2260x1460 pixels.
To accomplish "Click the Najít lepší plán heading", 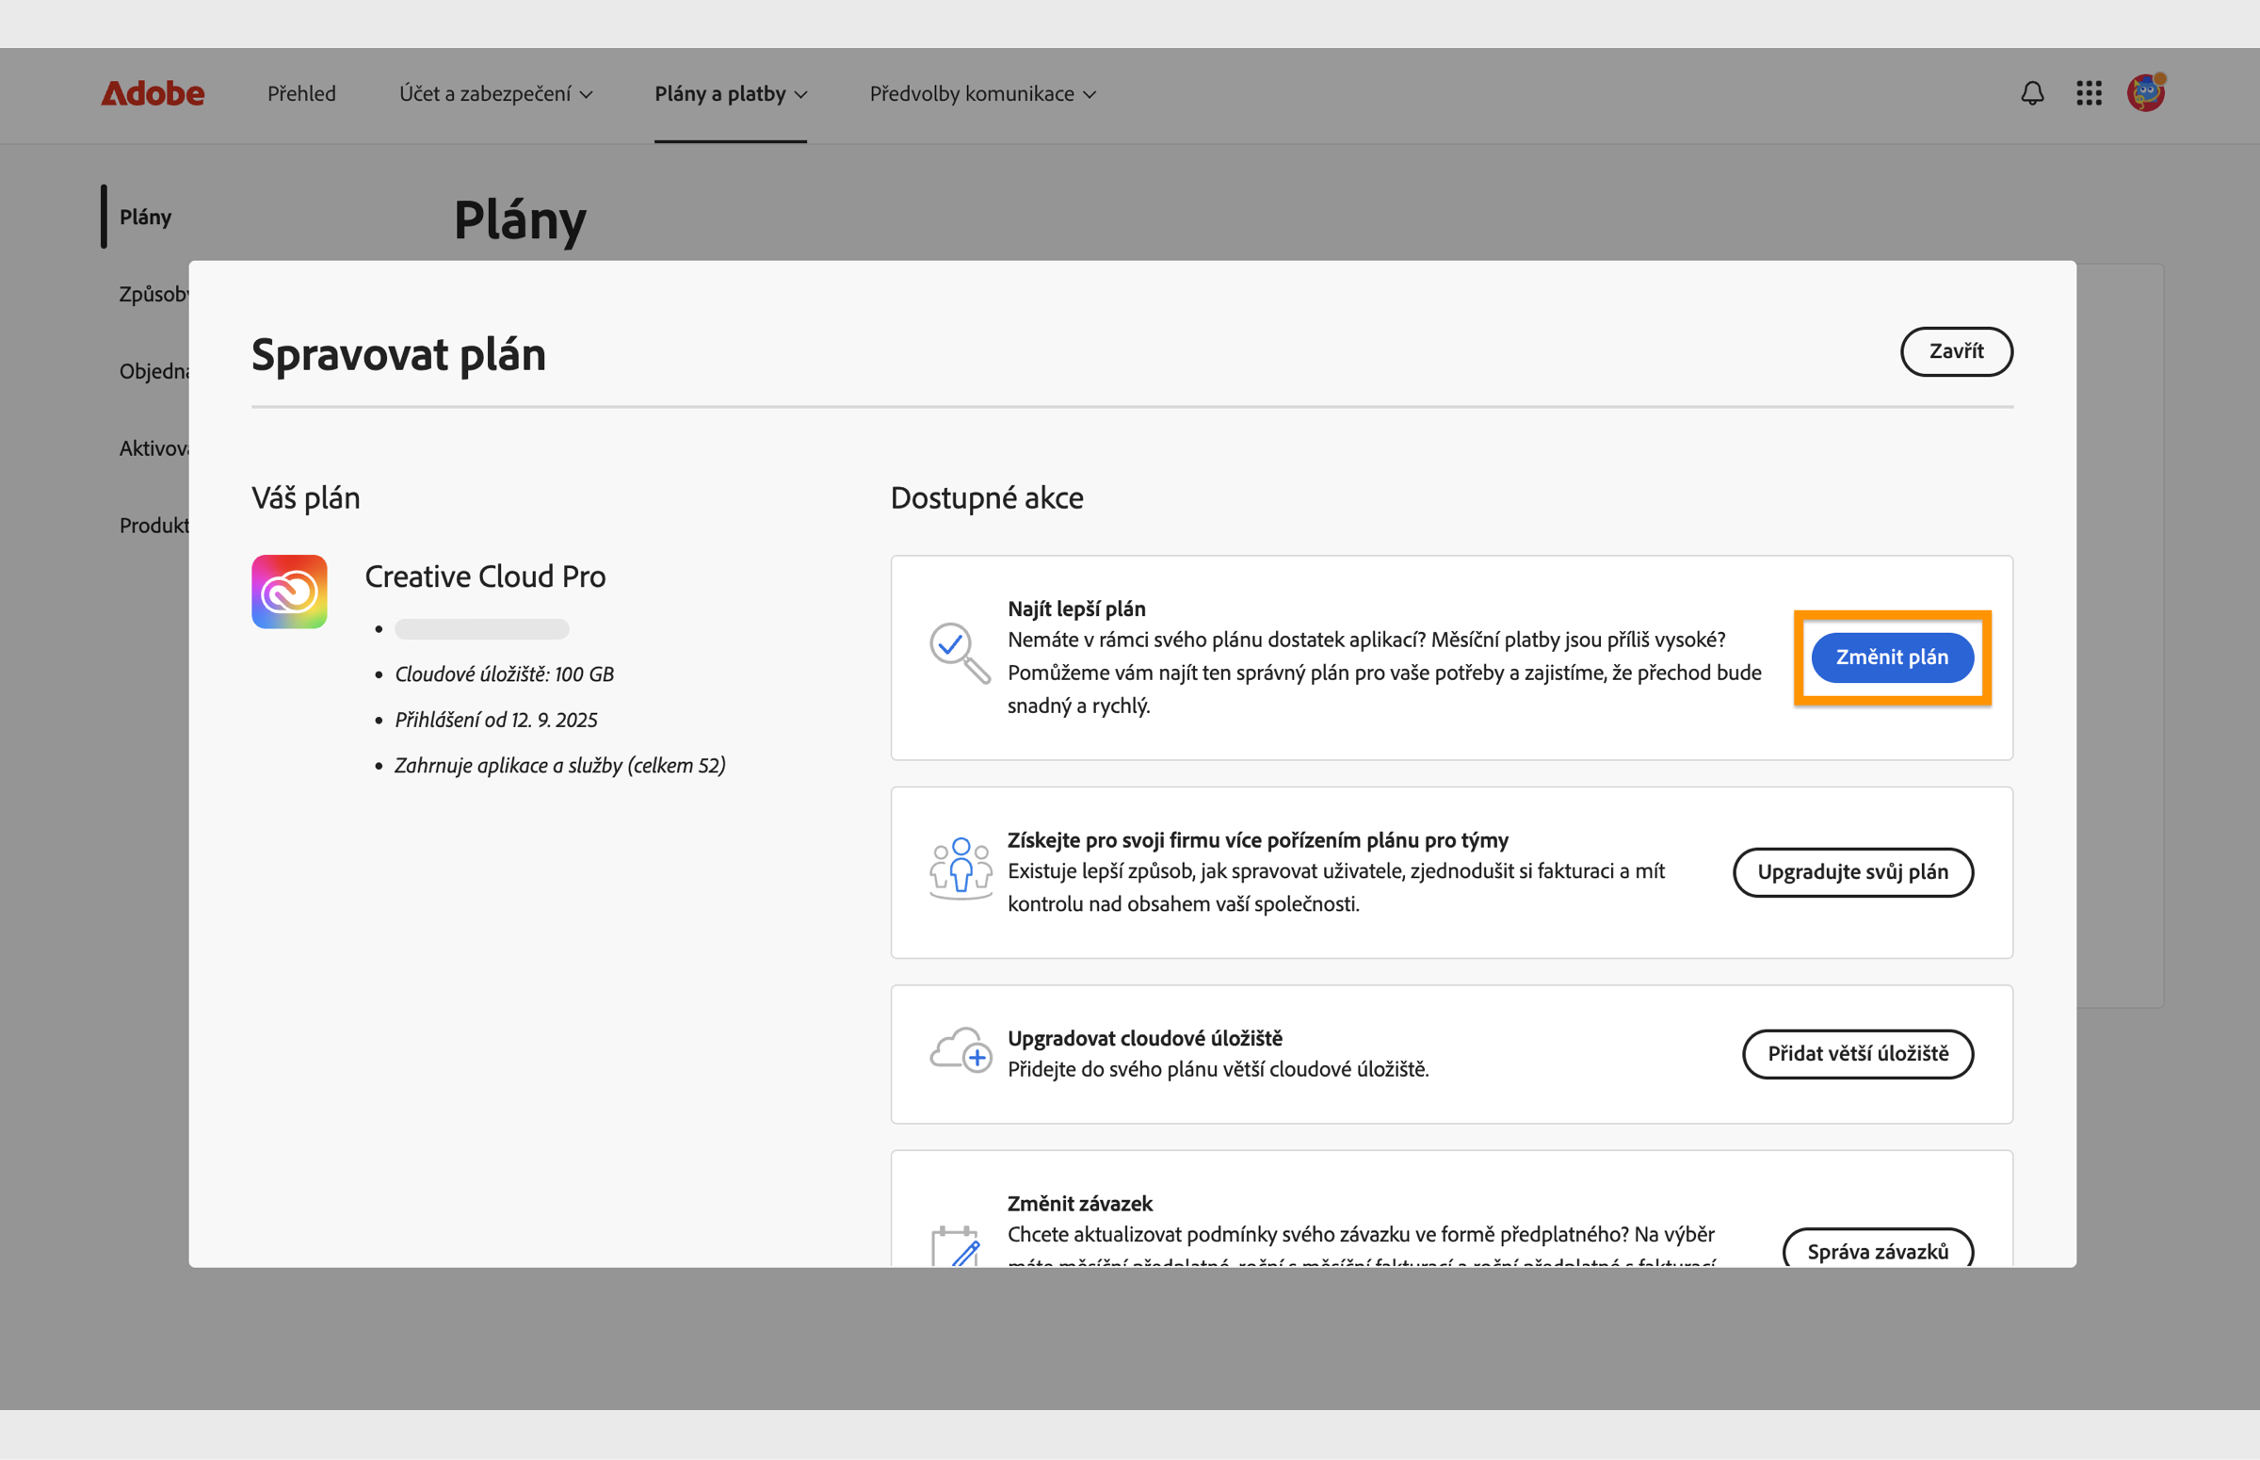I will point(1076,608).
